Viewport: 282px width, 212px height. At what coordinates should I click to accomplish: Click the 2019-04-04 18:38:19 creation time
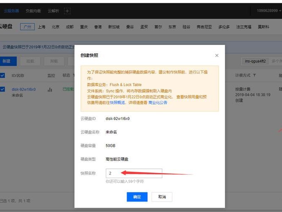(253, 95)
